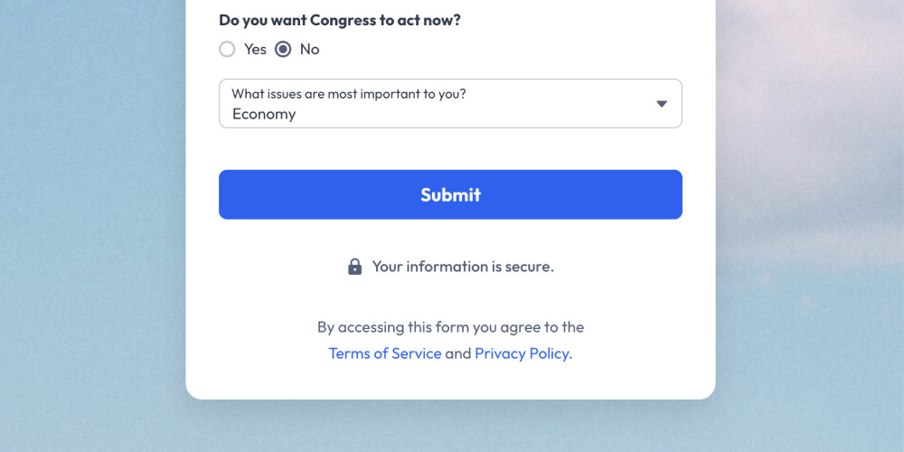Open the Terms of Service link
The height and width of the screenshot is (452, 904).
pos(385,353)
